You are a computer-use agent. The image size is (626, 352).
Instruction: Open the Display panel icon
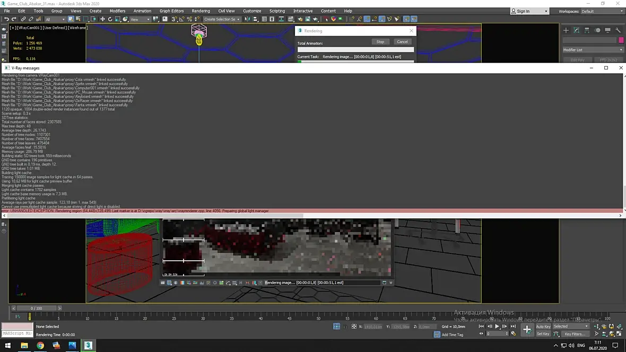click(607, 30)
